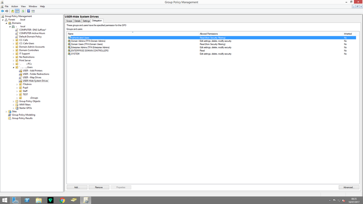
Task: Click the Group Policy Management taskbar icon
Action: click(86, 200)
